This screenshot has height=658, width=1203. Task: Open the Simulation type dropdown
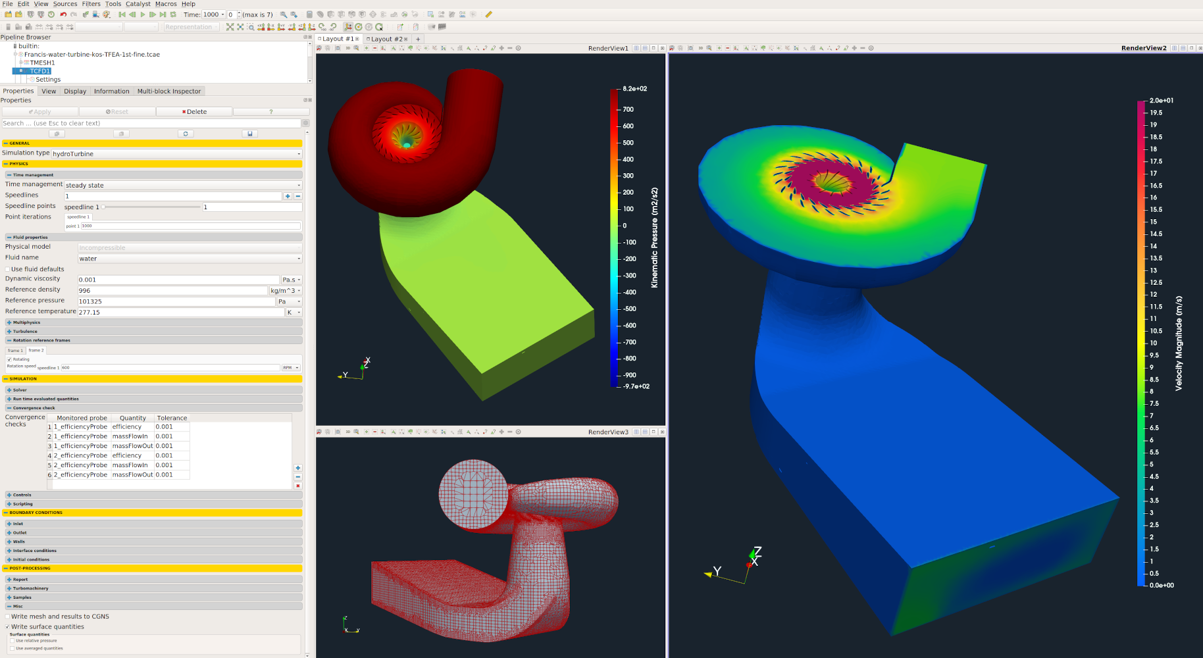(176, 154)
